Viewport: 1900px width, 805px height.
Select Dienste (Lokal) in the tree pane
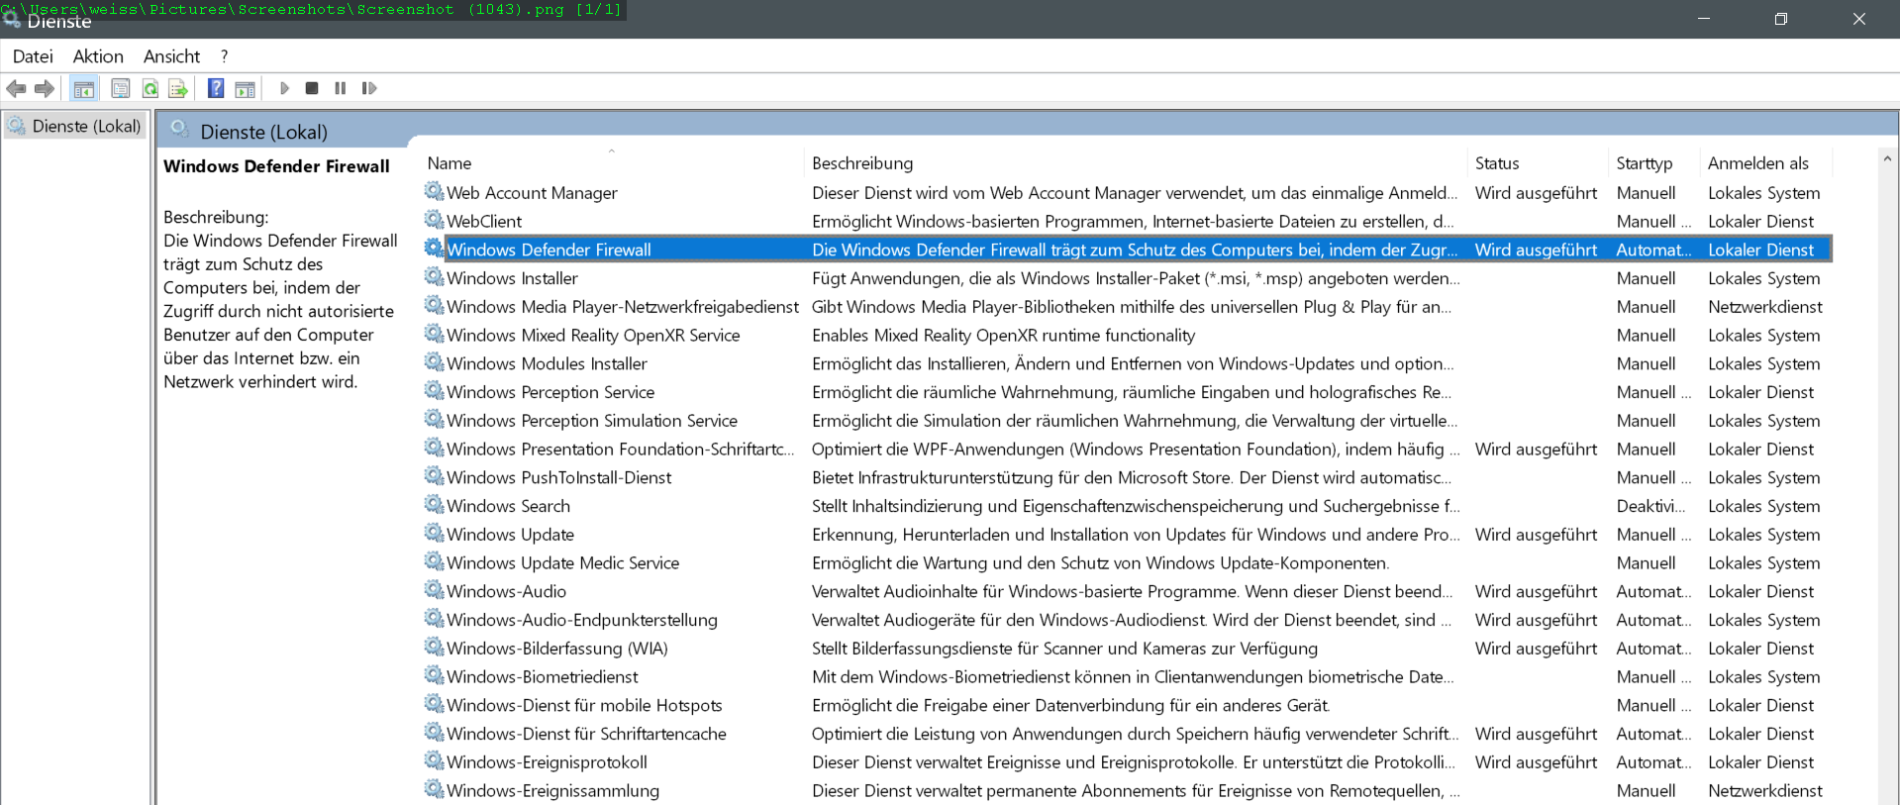tap(86, 127)
